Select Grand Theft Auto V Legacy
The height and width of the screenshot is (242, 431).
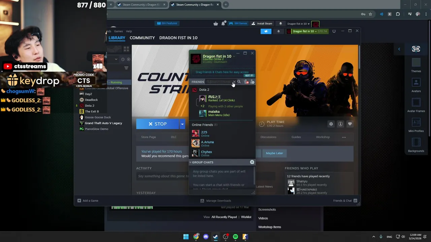[103, 123]
